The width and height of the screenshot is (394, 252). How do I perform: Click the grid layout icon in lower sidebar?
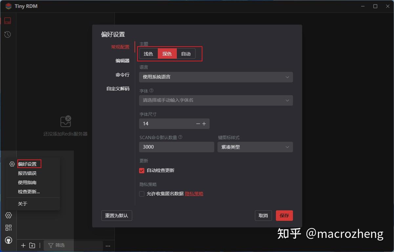point(8,227)
